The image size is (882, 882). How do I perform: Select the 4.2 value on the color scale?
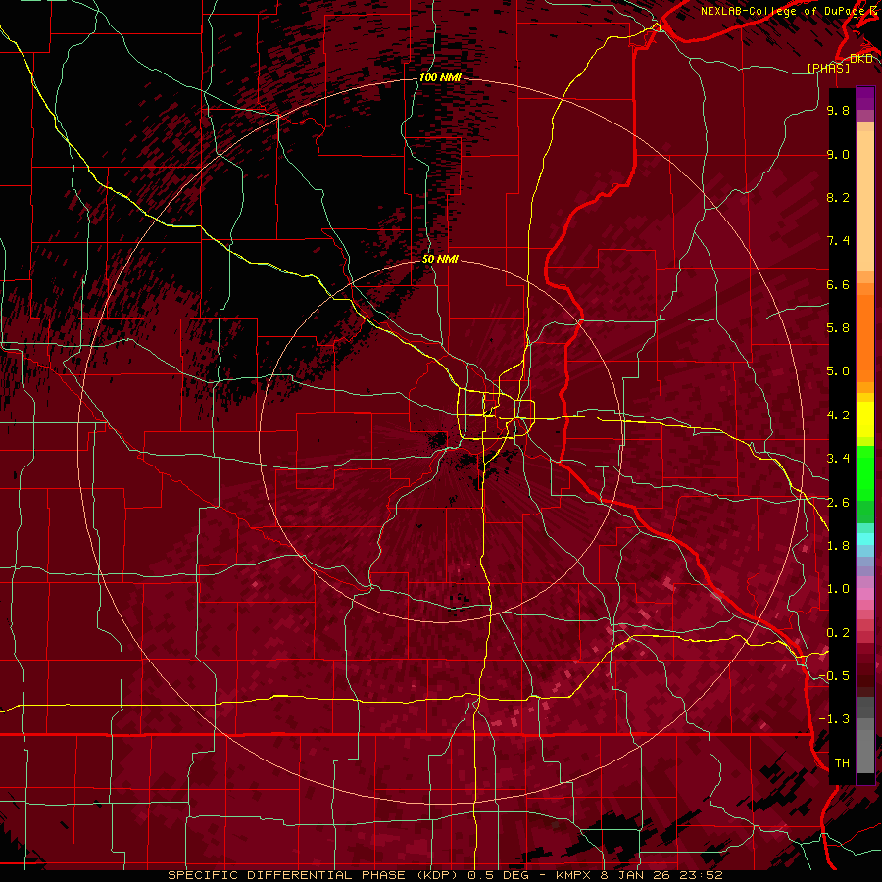[x=838, y=416]
